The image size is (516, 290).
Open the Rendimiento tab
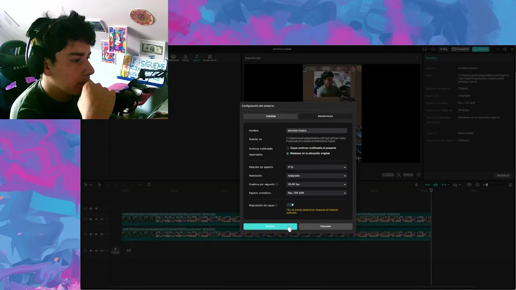pos(325,116)
